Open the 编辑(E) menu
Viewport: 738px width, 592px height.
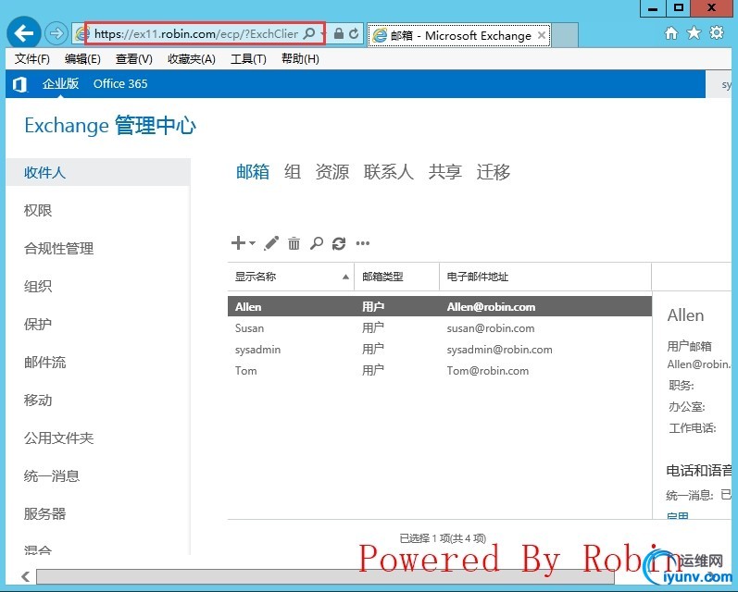coord(82,59)
